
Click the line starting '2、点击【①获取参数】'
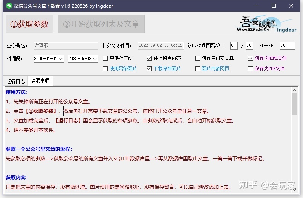107,111
